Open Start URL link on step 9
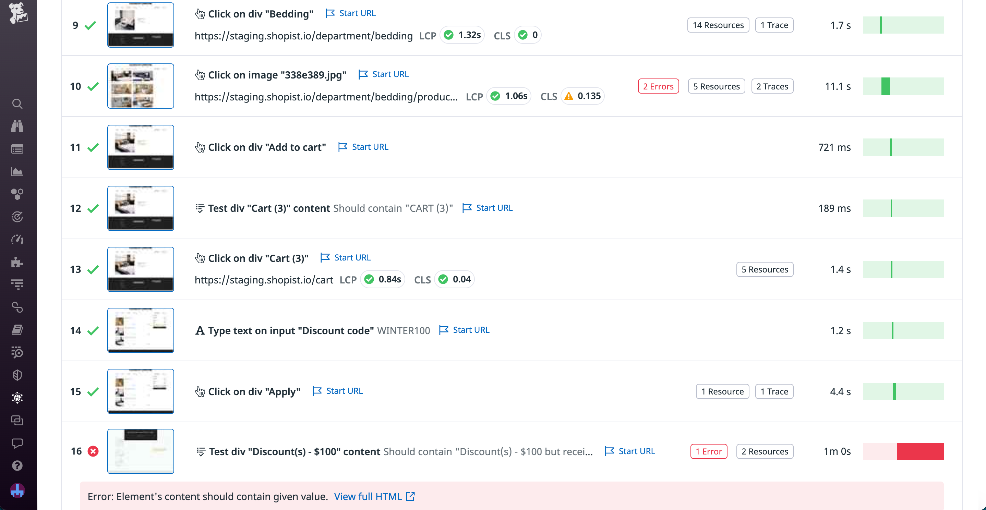 357,13
